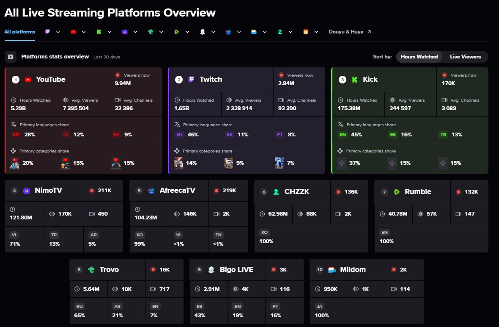499x327 pixels.
Task: Open the CHZZK platform card title
Action: click(x=296, y=191)
